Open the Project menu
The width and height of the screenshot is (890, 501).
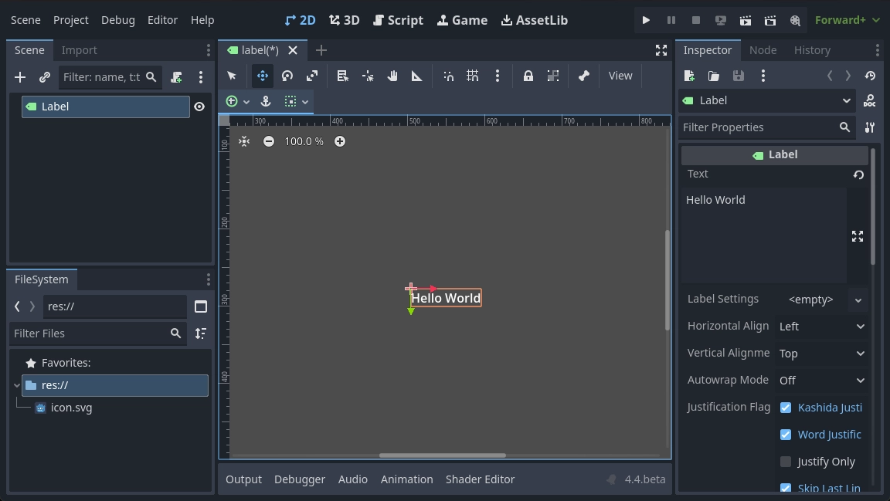pos(70,19)
